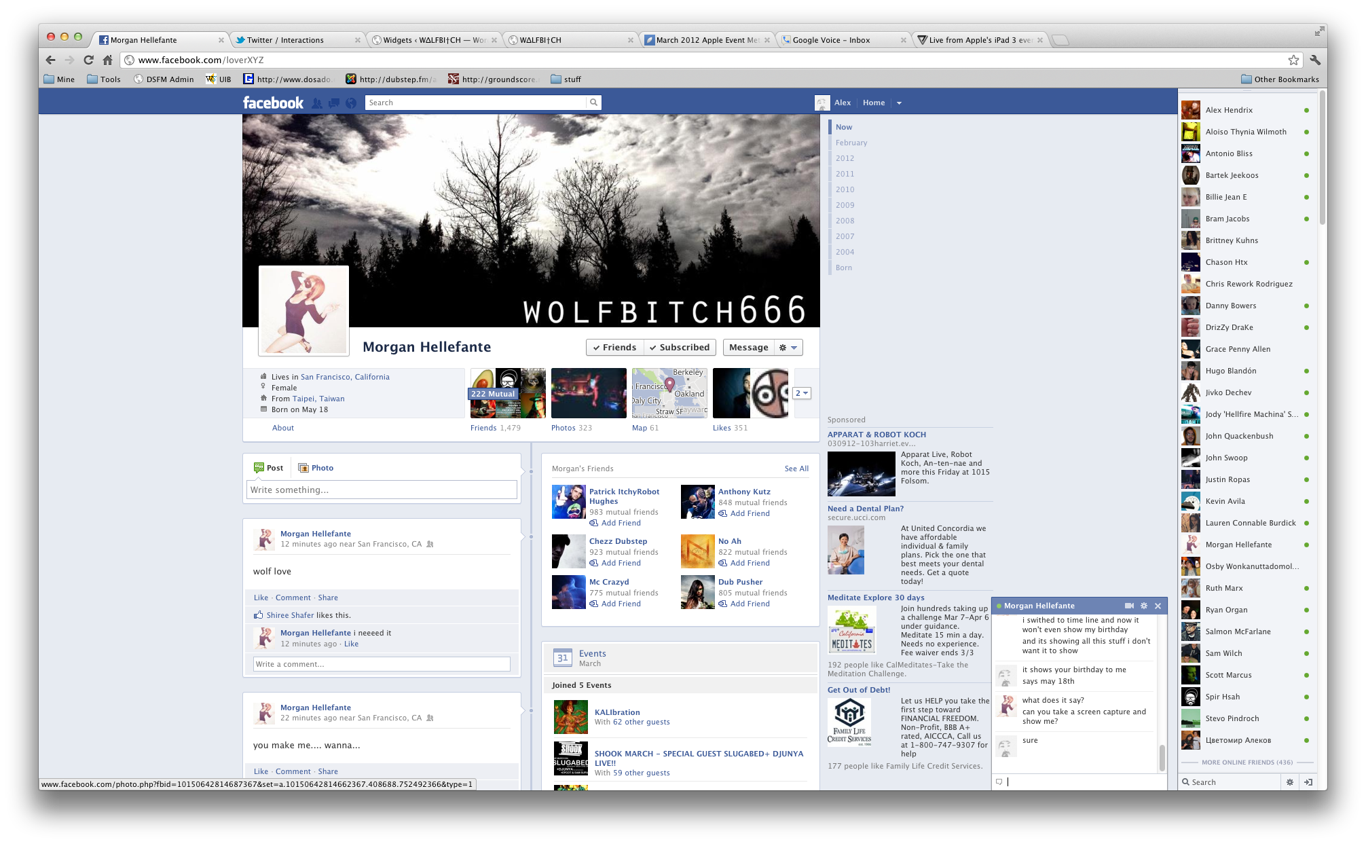
Task: Click Morgan's profile picture
Action: [x=303, y=310]
